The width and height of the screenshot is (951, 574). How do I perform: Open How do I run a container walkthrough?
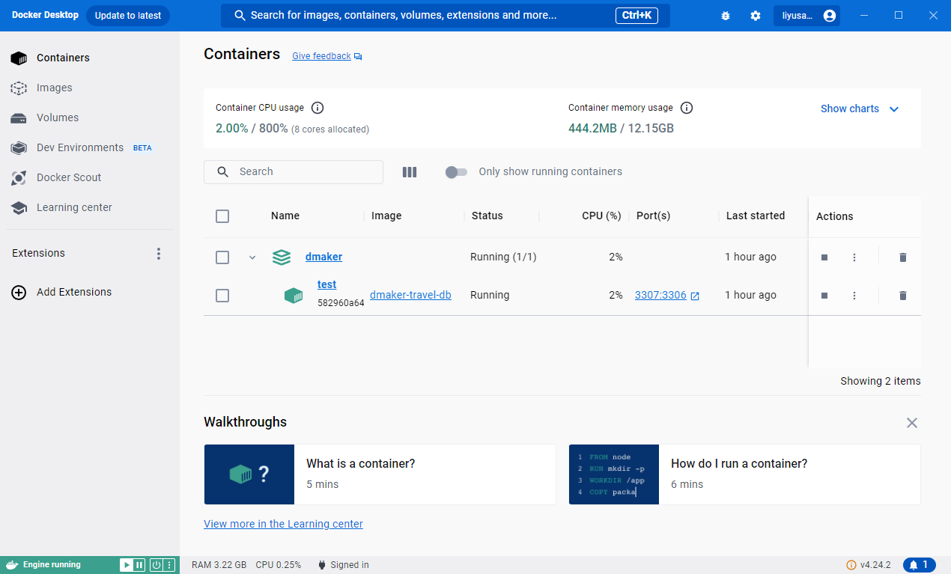click(744, 474)
